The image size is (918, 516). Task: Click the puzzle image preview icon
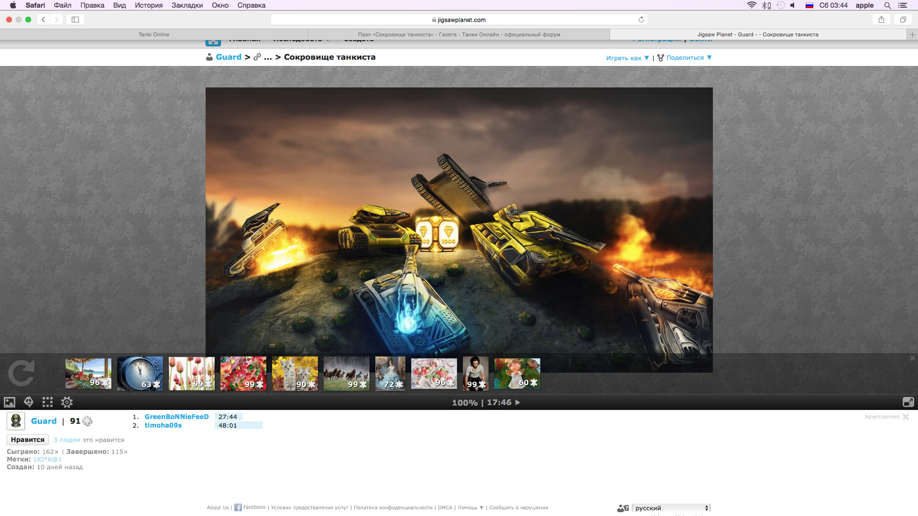[10, 402]
